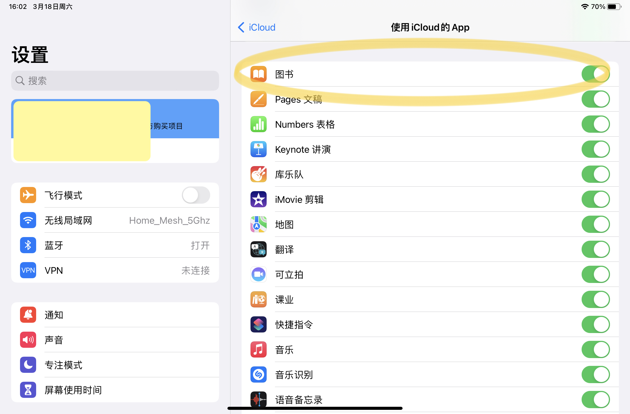Image resolution: width=630 pixels, height=414 pixels.
Task: Tap the Pages app icon
Action: click(x=258, y=99)
